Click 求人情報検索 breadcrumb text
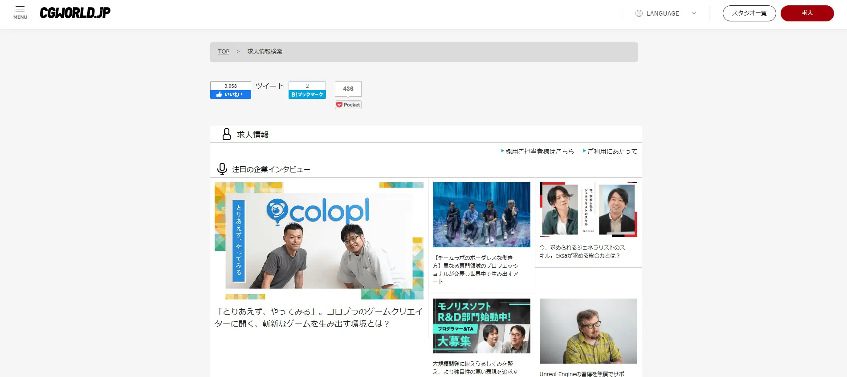This screenshot has width=847, height=377. click(x=265, y=52)
